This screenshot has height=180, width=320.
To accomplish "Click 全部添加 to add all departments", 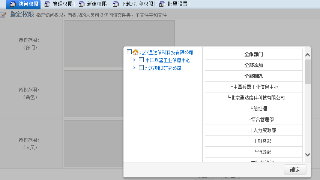I will pyautogui.click(x=254, y=65).
